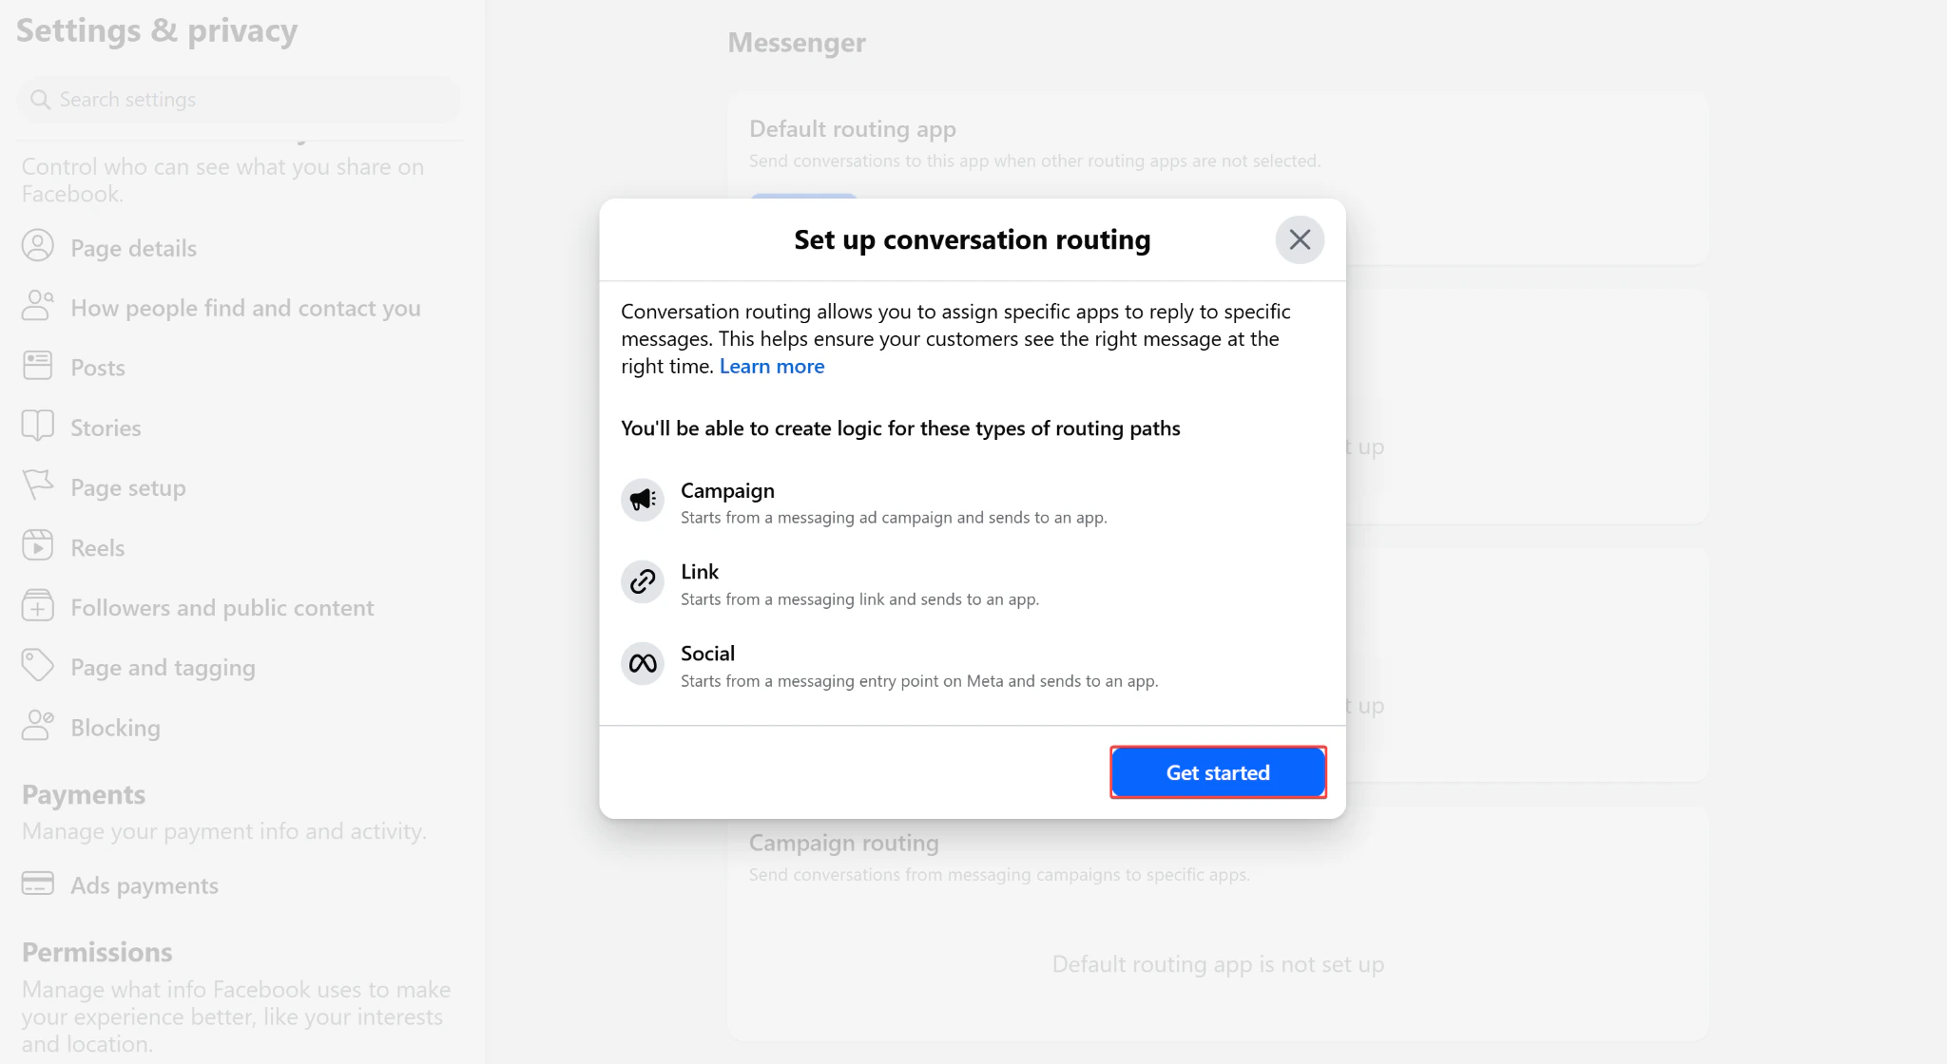Select the Link routing path title
Screen dimensions: 1947x1064
click(700, 572)
